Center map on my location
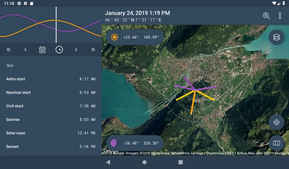This screenshot has width=289, height=169. 276,122
